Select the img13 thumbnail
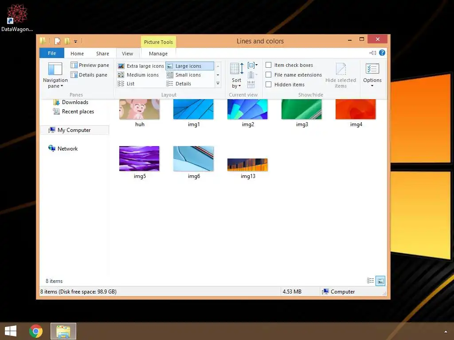454x340 pixels. point(247,165)
